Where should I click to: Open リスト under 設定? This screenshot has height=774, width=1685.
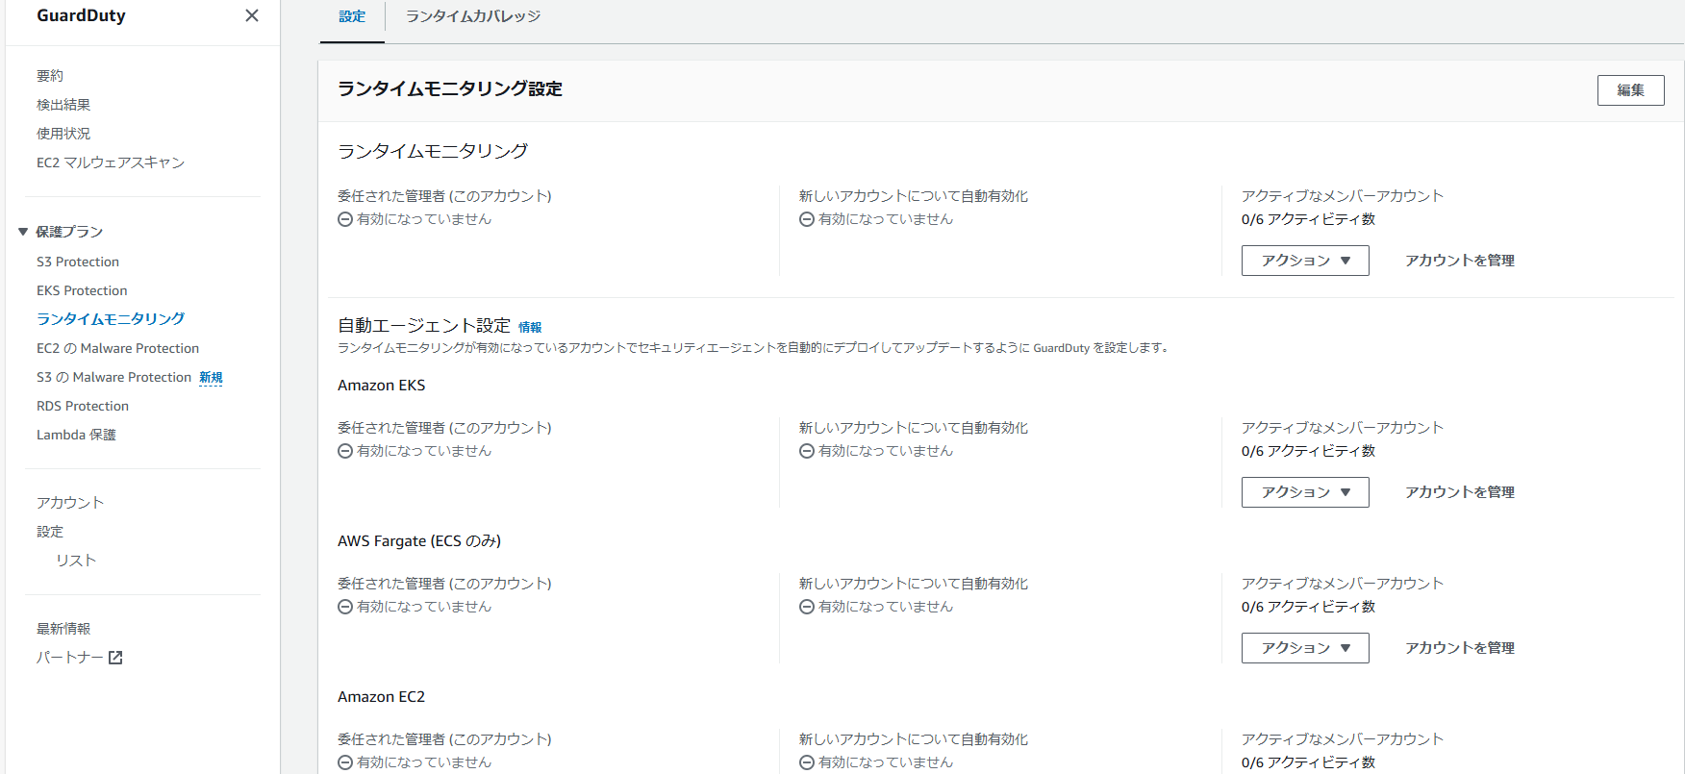[x=76, y=561]
